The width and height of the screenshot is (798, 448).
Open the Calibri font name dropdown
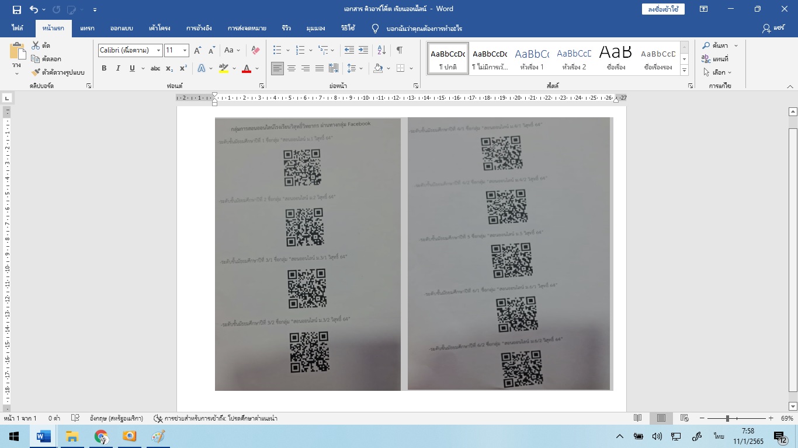(x=158, y=50)
